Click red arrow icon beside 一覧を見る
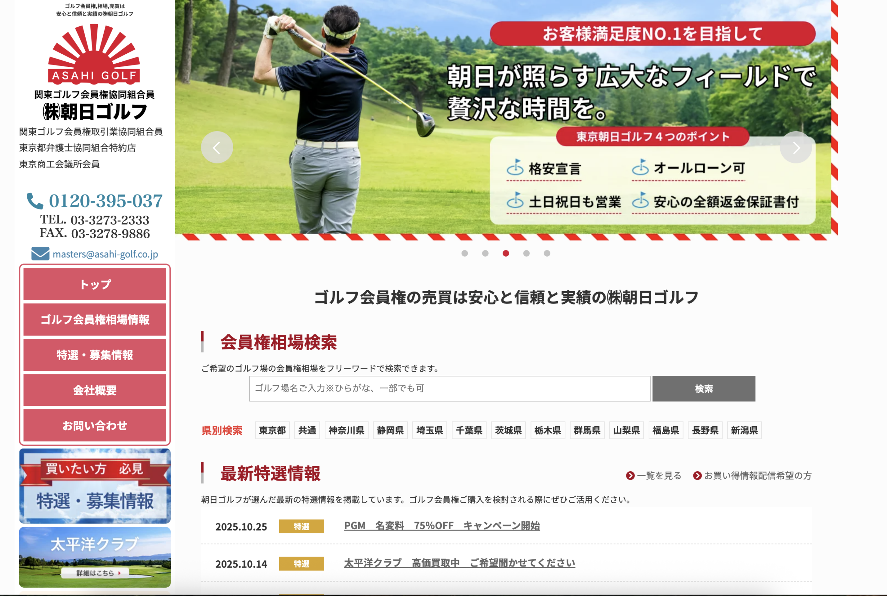 pyautogui.click(x=630, y=475)
